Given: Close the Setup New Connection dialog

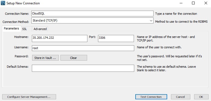Looking at the screenshot, I should click(206, 3).
